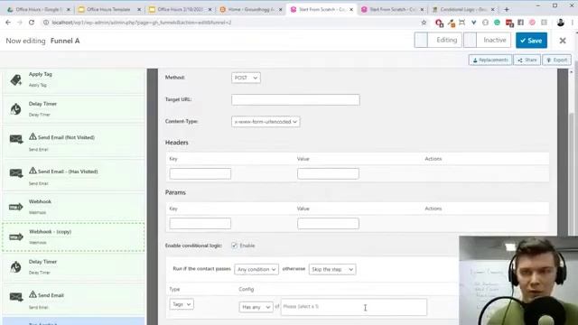The height and width of the screenshot is (325, 578).
Task: Click warning triangle on Send Email (Not Visited)
Action: pos(33,136)
